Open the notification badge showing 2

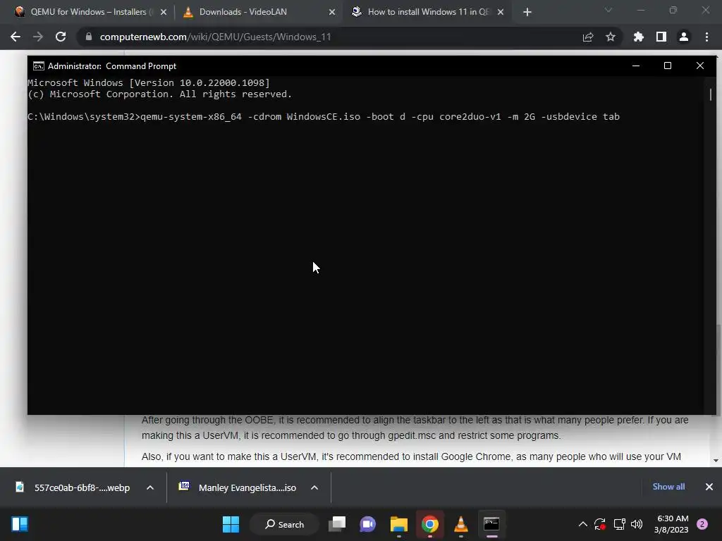[702, 524]
